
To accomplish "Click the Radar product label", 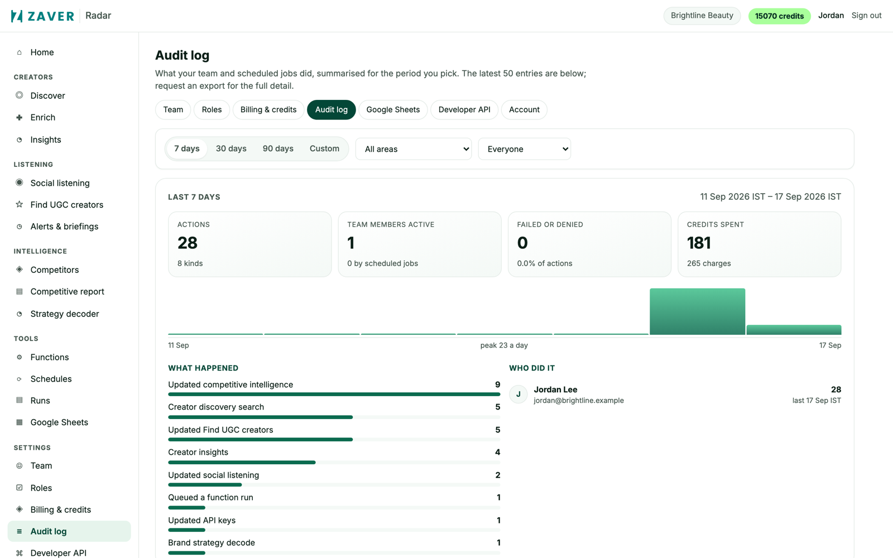I will 98,16.
